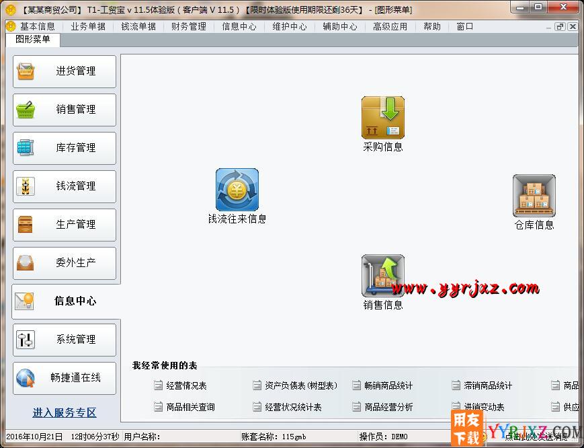Open the 钱流管理 module
This screenshot has height=448, width=584.
pos(64,186)
